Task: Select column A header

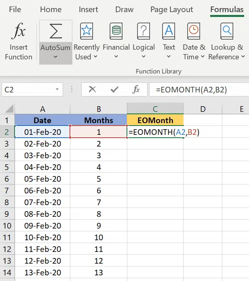Action: (42, 109)
